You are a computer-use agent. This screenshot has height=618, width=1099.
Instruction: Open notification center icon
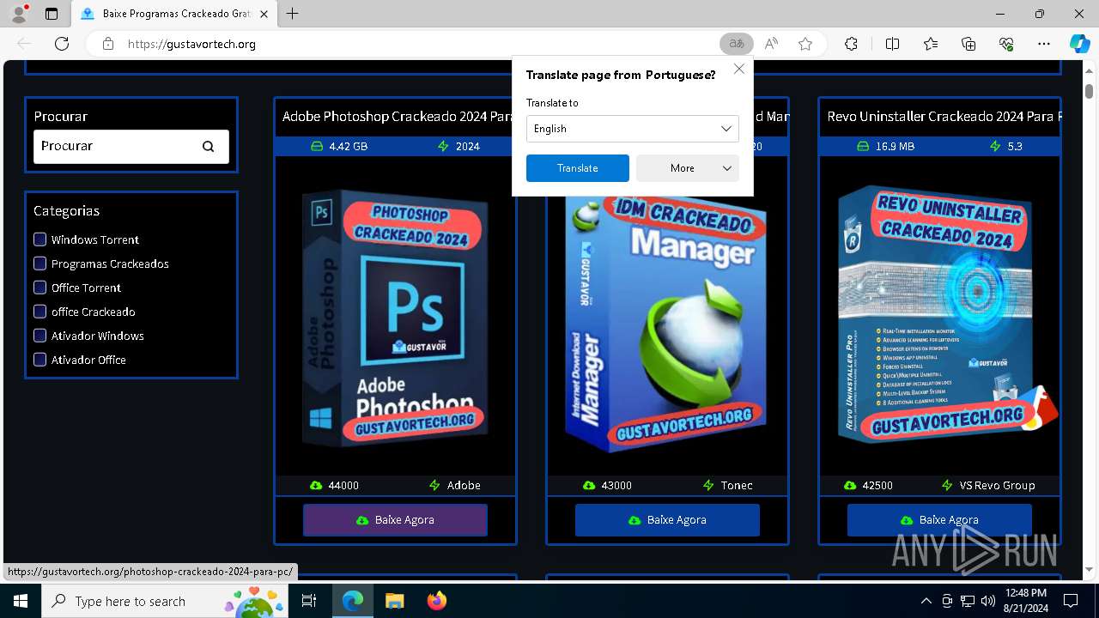1071,601
